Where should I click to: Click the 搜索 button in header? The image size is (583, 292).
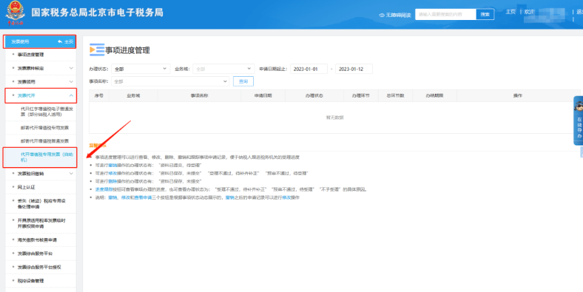click(x=485, y=15)
